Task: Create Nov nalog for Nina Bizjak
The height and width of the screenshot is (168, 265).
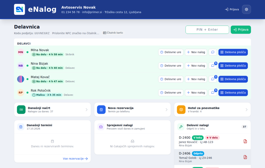Action: [196, 66]
